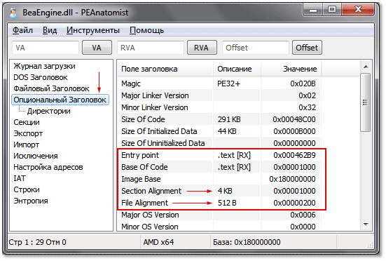Click the Описание column header

coord(237,69)
